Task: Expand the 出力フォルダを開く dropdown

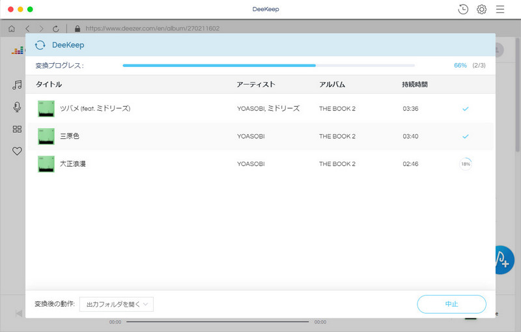Action: point(117,304)
